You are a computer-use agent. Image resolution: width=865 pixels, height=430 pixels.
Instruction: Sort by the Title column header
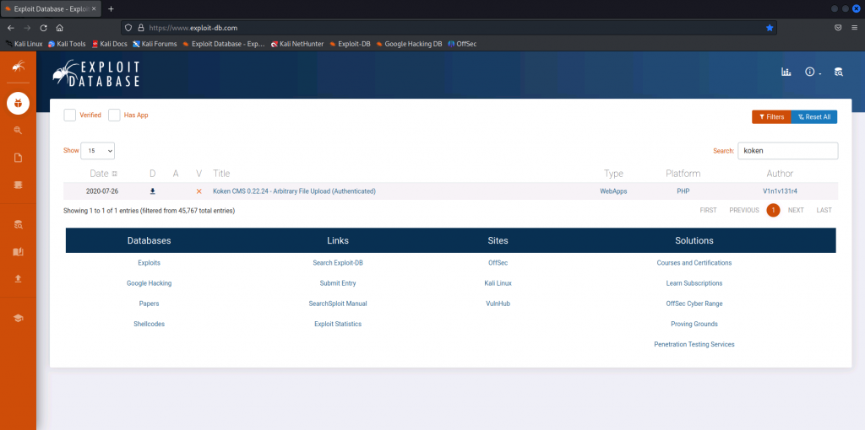(x=221, y=174)
